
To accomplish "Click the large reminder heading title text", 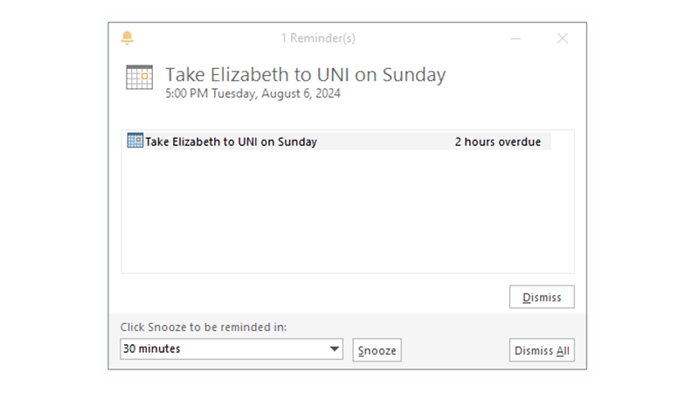I will pyautogui.click(x=305, y=75).
